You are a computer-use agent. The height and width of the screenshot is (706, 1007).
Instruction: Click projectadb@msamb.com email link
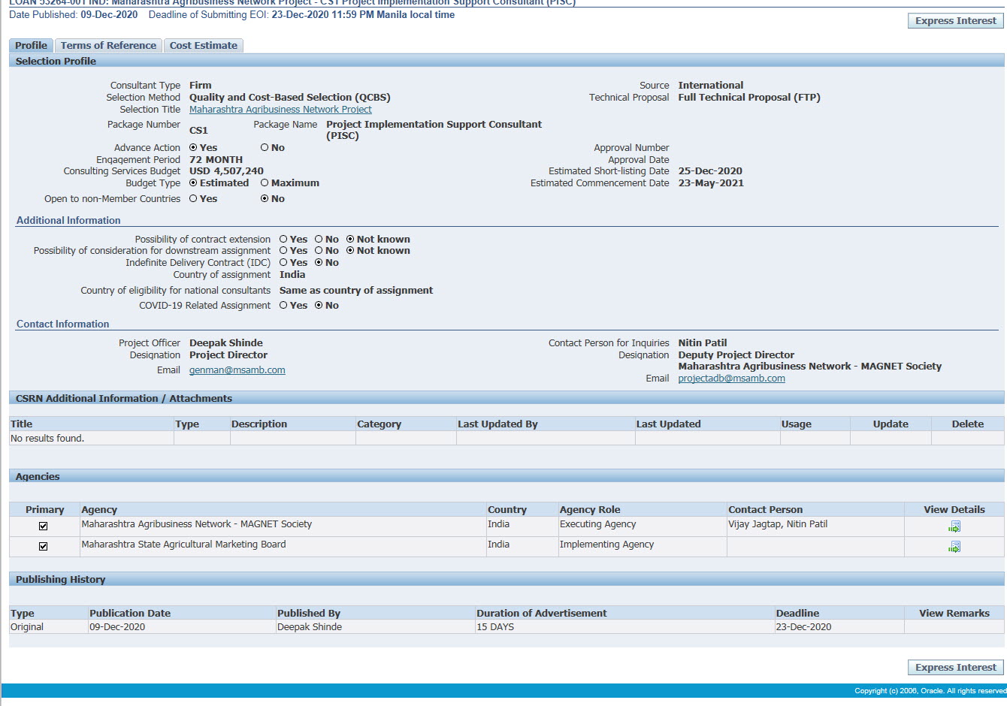click(731, 379)
